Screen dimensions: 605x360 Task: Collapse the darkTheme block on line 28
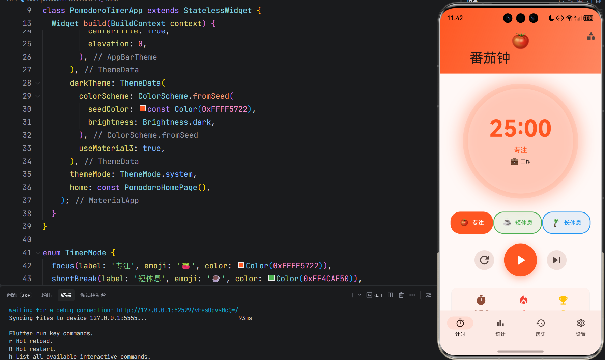click(38, 83)
